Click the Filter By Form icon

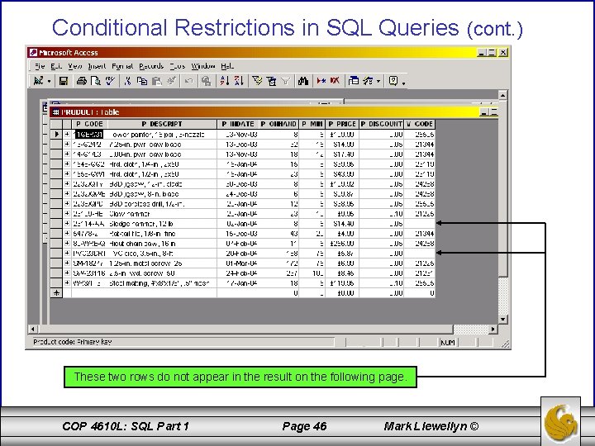pos(271,81)
